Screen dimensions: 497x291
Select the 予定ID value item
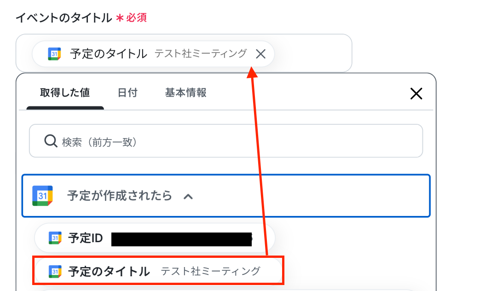pos(155,238)
